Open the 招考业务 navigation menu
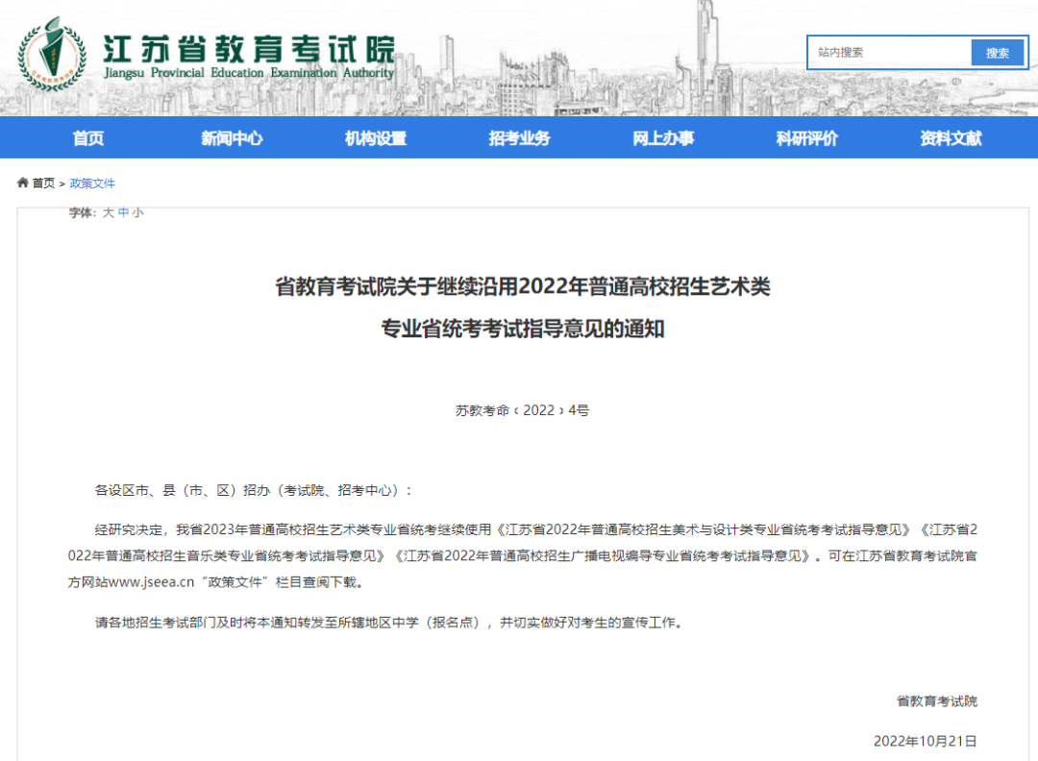 coord(520,137)
